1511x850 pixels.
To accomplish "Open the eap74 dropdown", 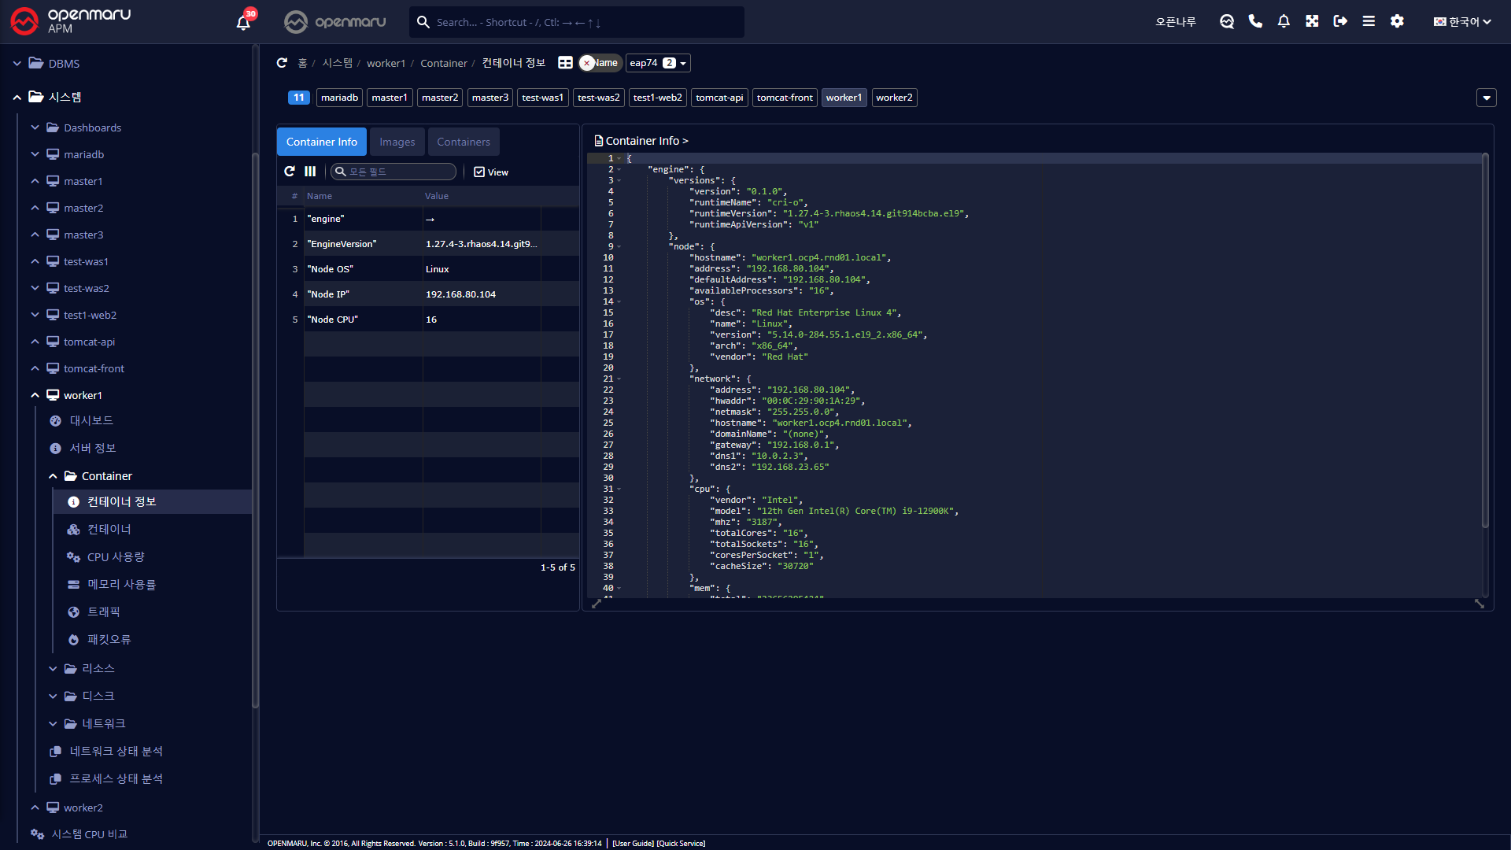I will pos(658,63).
